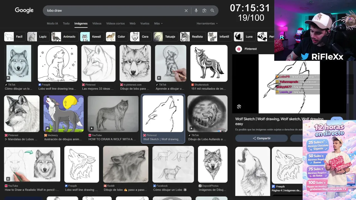Open Vecteezy cartoon wolf with moon thumbnail
This screenshot has width=356, height=200.
pyautogui.click(x=64, y=114)
